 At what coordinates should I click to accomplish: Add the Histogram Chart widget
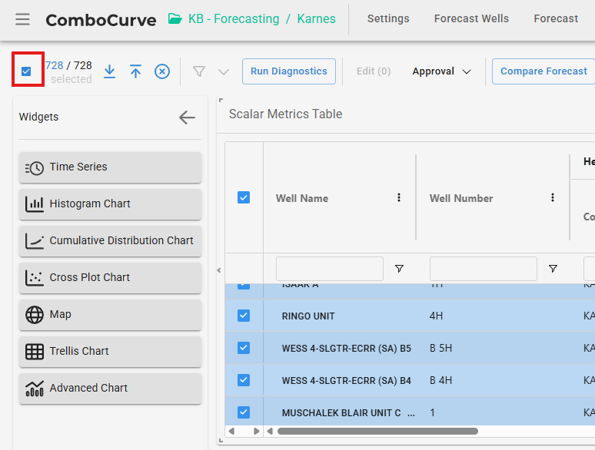[x=110, y=204]
